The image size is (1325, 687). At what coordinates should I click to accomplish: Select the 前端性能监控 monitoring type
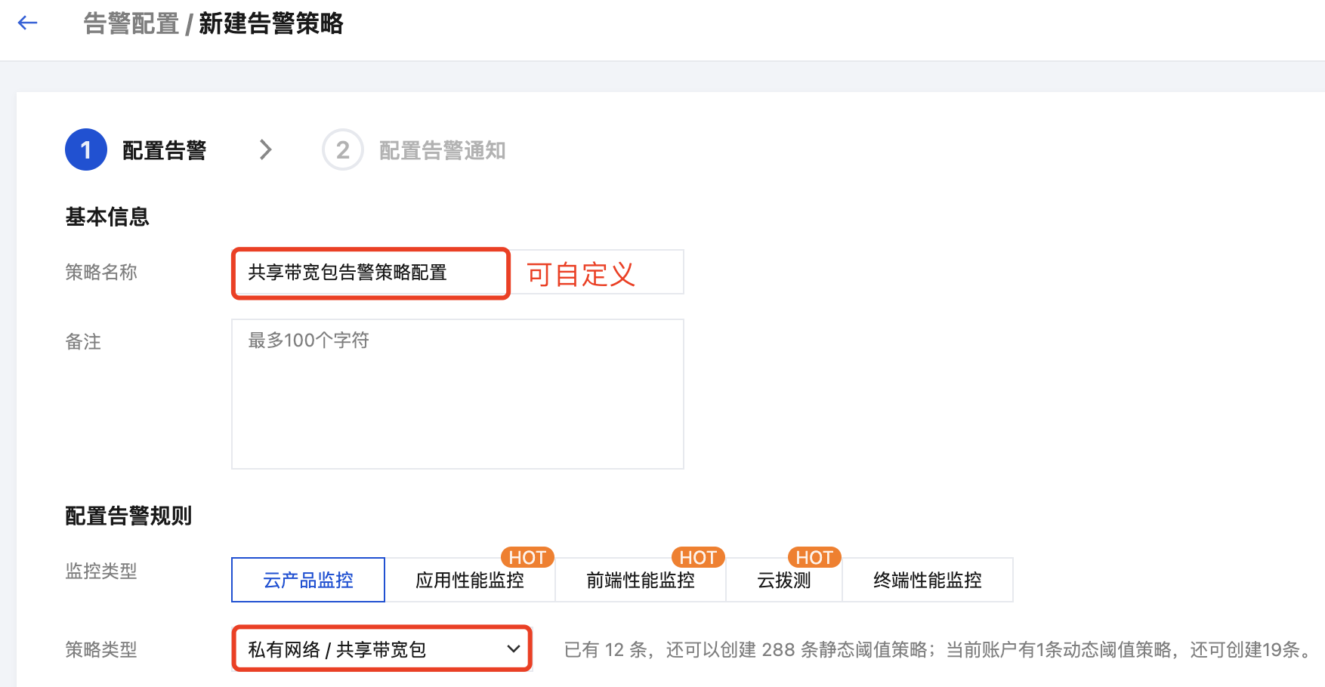(x=641, y=580)
